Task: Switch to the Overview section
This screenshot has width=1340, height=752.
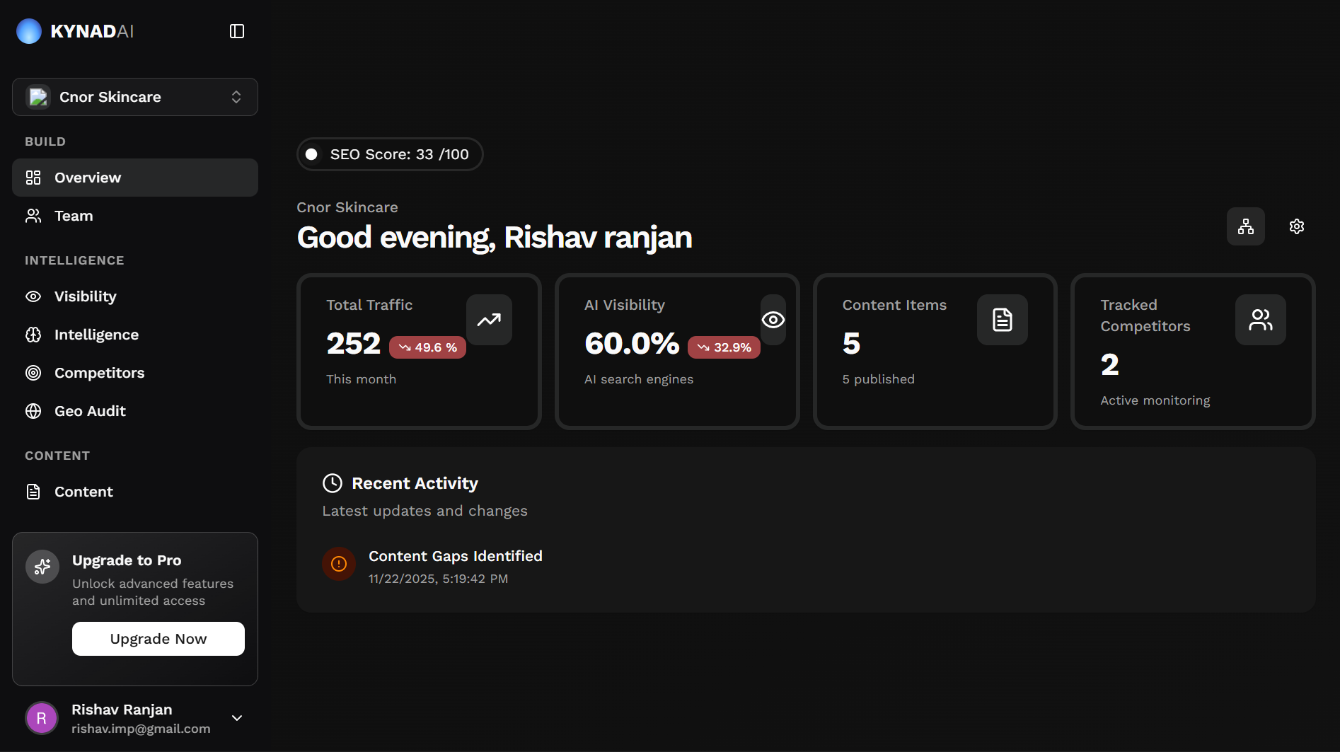Action: click(87, 177)
